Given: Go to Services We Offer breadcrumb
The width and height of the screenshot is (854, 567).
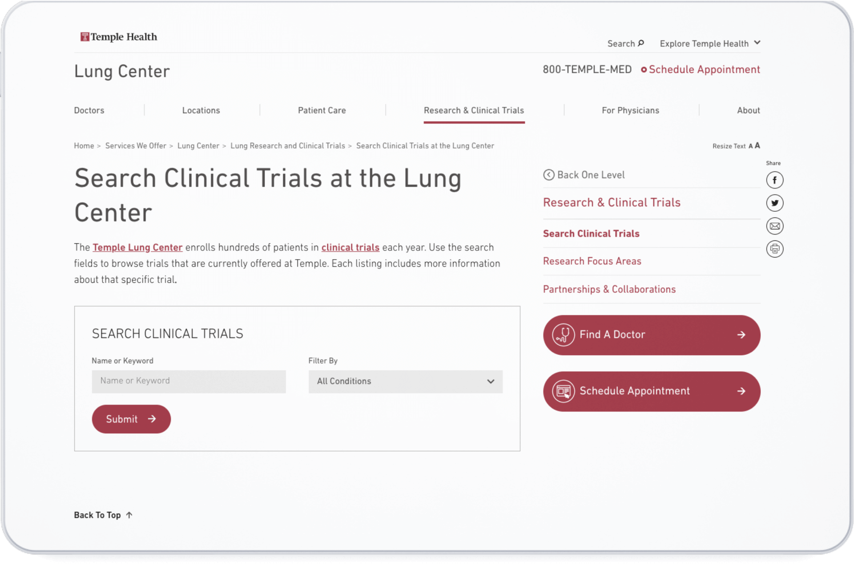Looking at the screenshot, I should (x=136, y=146).
